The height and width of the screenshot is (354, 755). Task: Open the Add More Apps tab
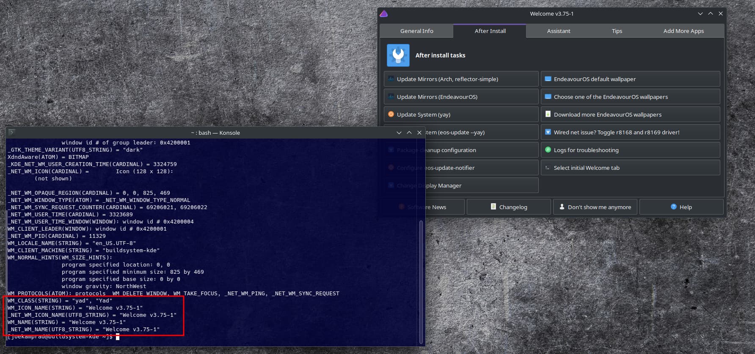683,31
